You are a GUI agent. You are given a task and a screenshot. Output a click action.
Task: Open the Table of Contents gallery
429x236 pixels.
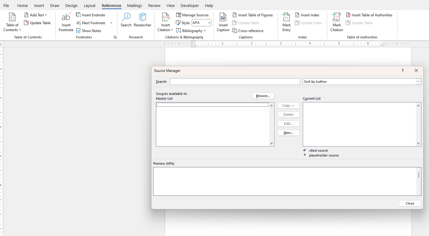12,22
